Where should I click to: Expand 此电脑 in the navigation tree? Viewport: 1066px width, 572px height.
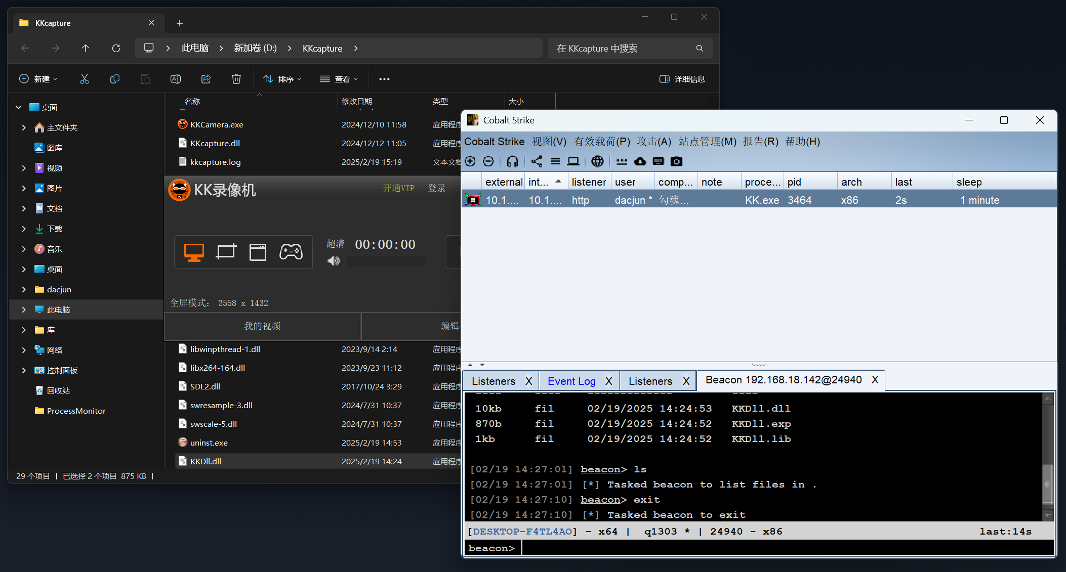point(24,310)
